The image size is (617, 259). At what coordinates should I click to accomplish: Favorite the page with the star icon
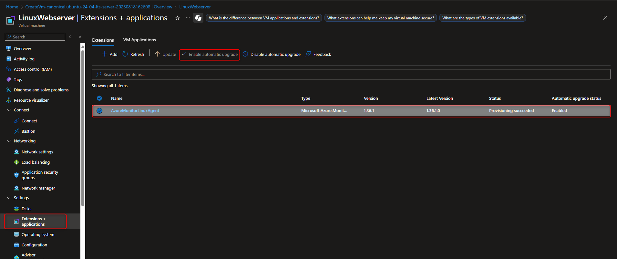[178, 18]
